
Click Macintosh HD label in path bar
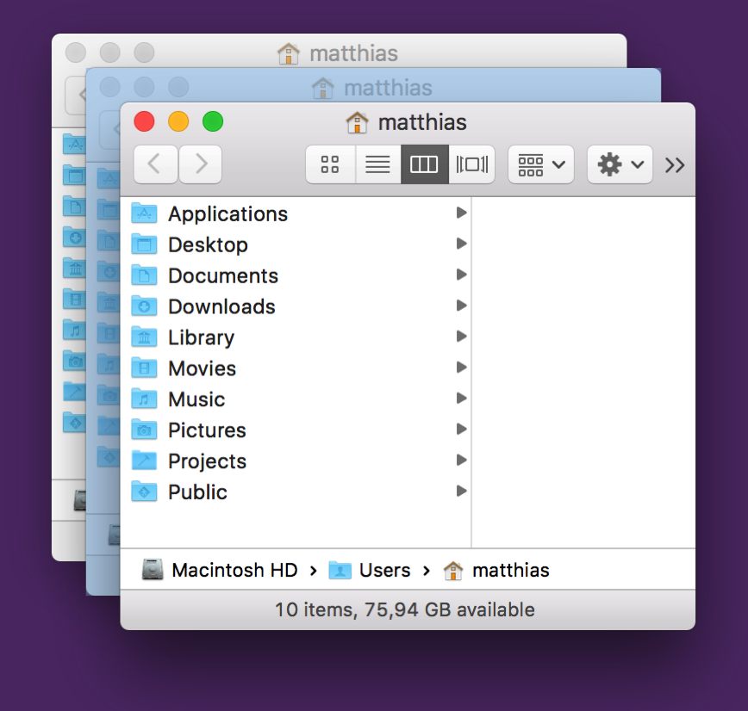234,570
